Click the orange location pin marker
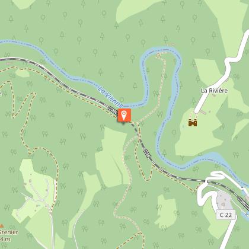Screen dimensions: 249x249 click(x=124, y=115)
